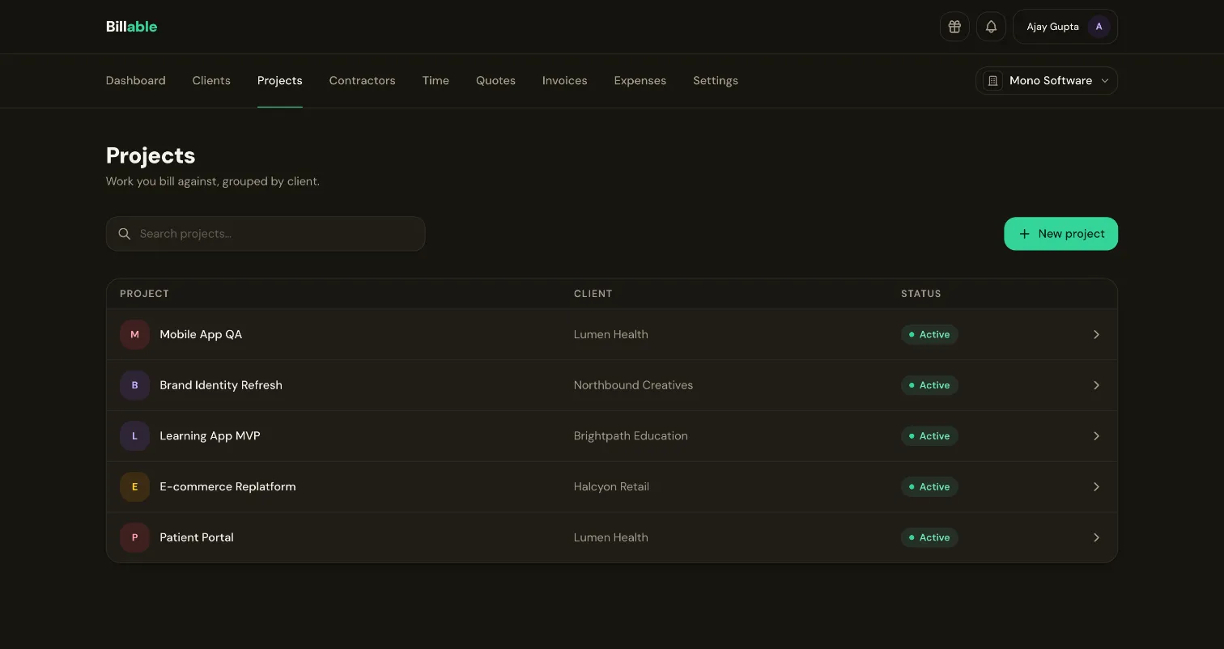
Task: Click the E avatar for E-commerce Replatform
Action: click(134, 486)
